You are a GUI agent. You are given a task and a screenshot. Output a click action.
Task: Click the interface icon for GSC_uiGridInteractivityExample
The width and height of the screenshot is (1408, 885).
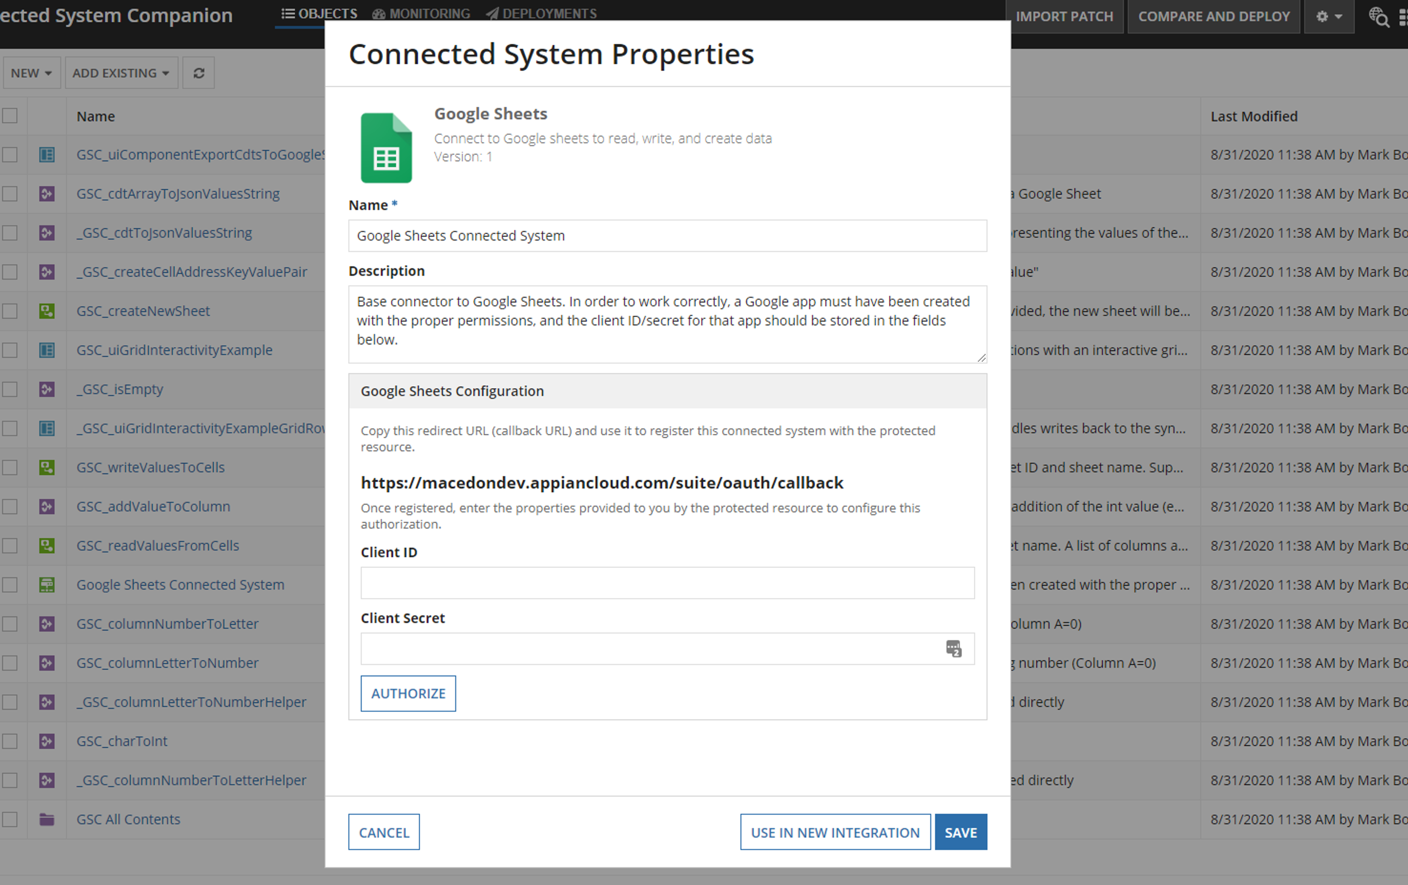(x=47, y=351)
